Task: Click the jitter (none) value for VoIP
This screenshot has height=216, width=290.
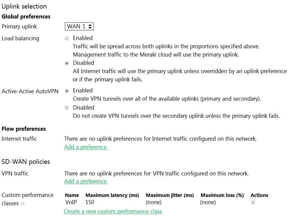Action: tap(154, 202)
